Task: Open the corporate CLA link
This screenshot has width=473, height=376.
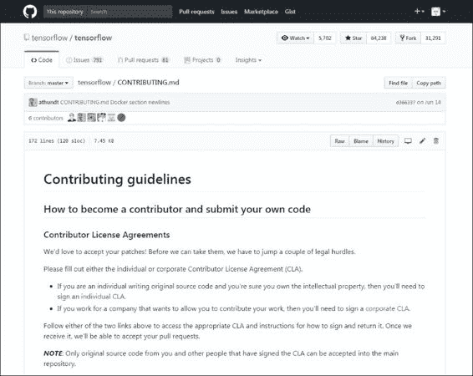Action: 388,308
